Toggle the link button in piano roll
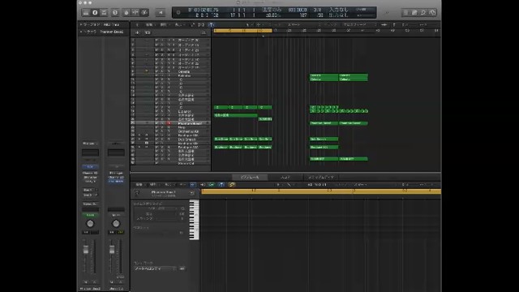 232,184
